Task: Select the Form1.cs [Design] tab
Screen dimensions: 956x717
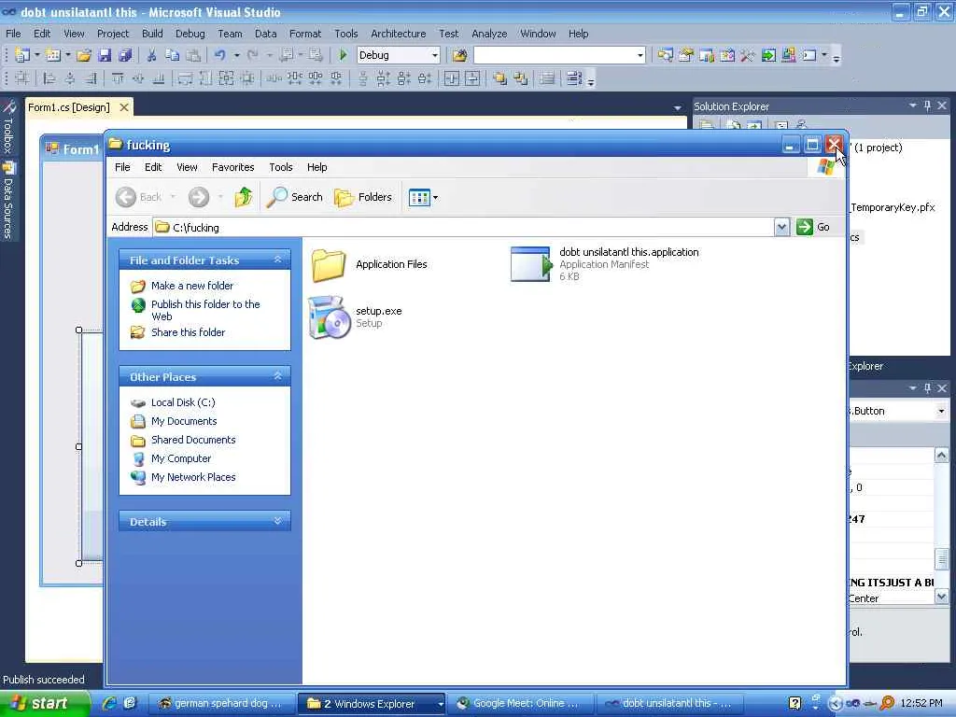Action: pyautogui.click(x=69, y=107)
